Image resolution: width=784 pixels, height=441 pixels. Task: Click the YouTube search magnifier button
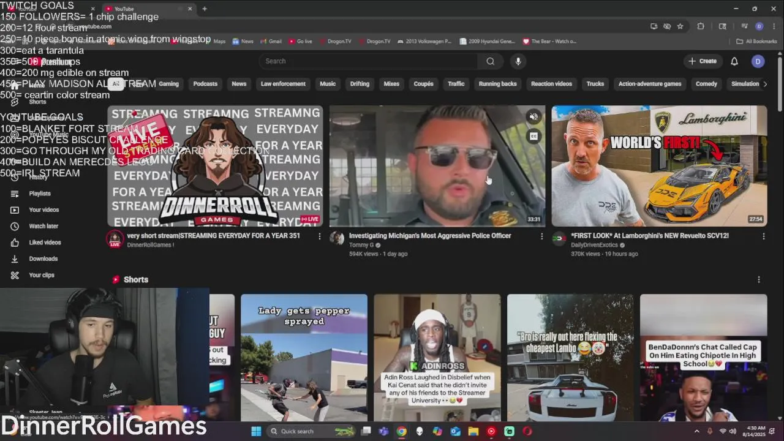pos(490,61)
